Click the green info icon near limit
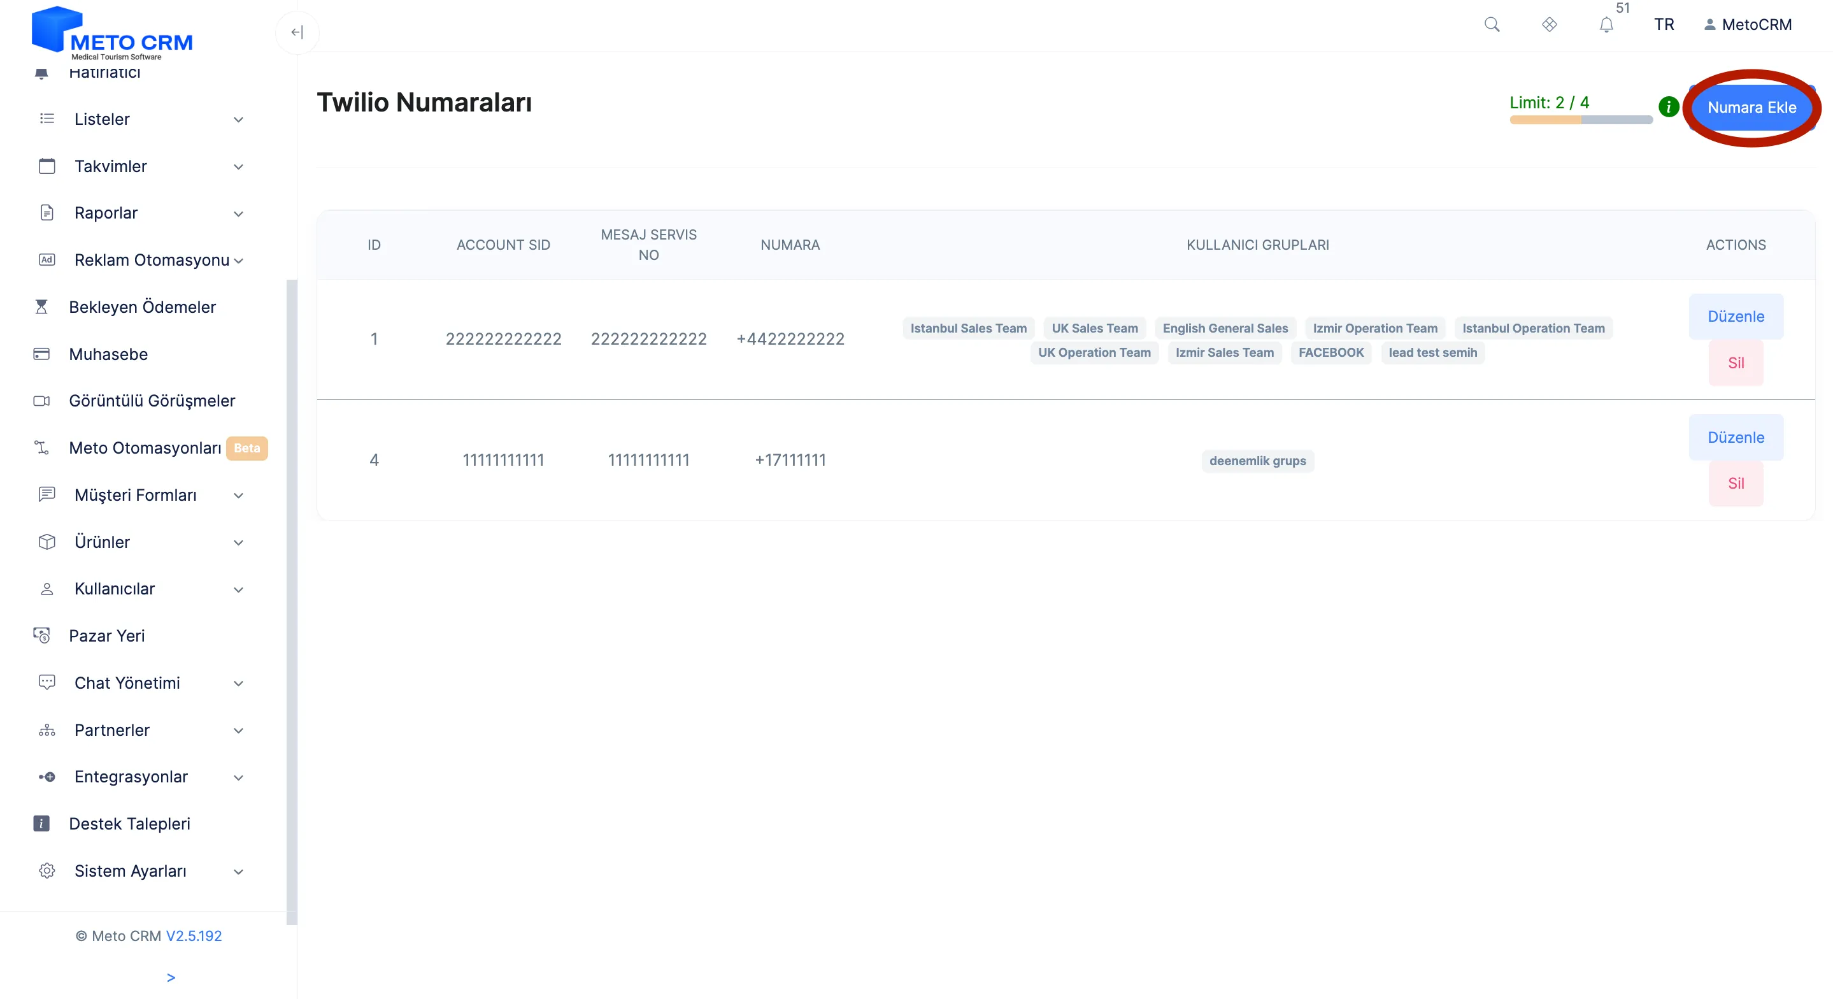This screenshot has width=1833, height=999. pos(1669,107)
